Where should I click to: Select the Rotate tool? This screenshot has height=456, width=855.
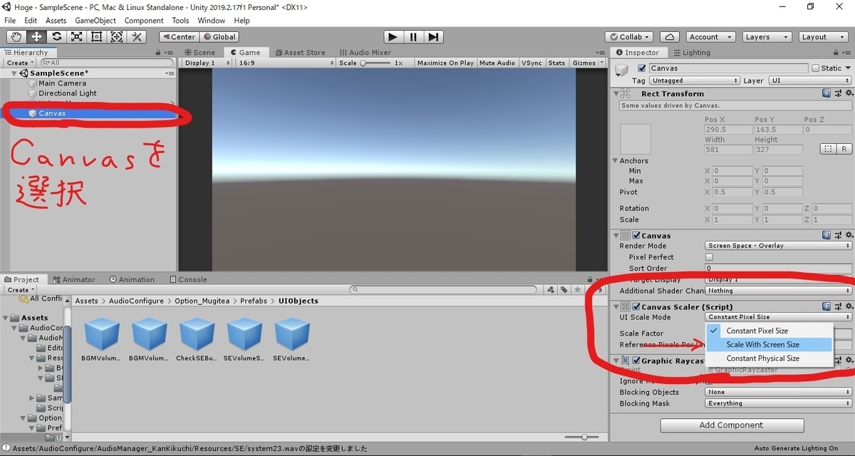(x=56, y=36)
